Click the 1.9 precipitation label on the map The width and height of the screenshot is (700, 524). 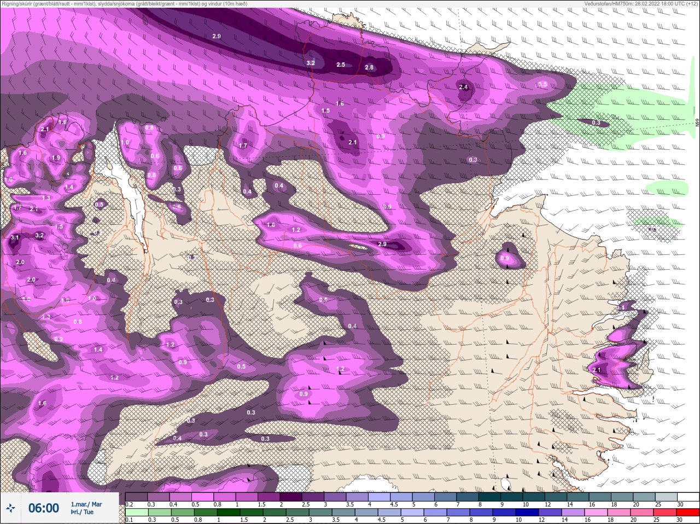click(x=56, y=158)
